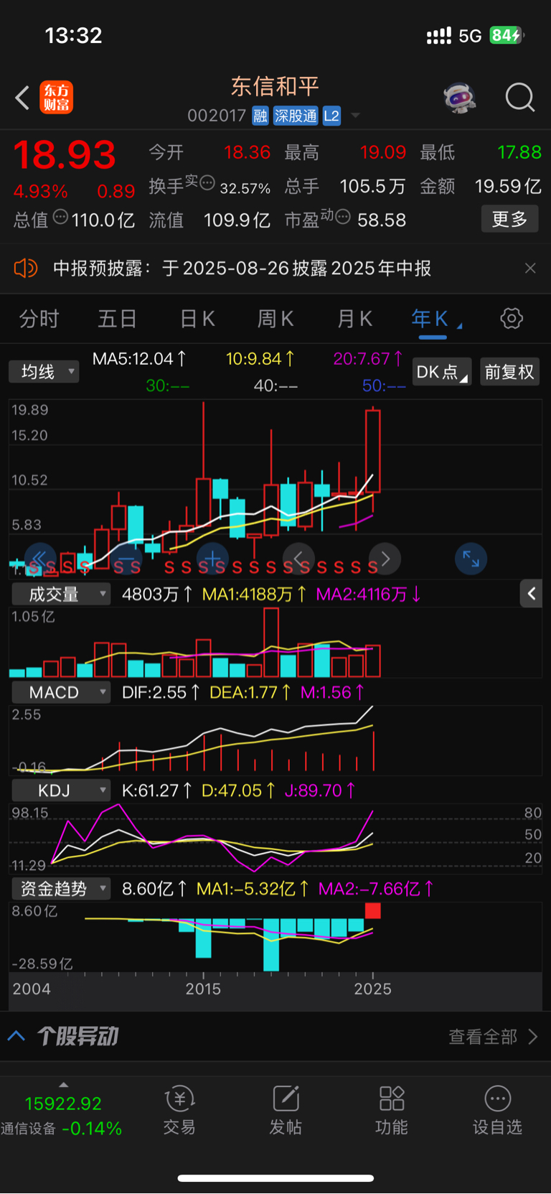Tap the 发帖 post icon
551x1194 pixels.
[x=286, y=1110]
